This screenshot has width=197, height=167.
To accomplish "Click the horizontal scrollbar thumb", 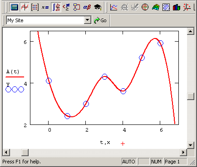I will [x=25, y=153].
